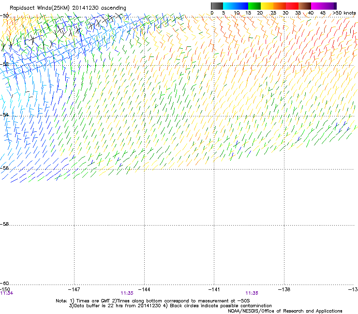The height and width of the screenshot is (314, 358).
Task: Click the note 'Times are GMT'
Action: [x=93, y=301]
